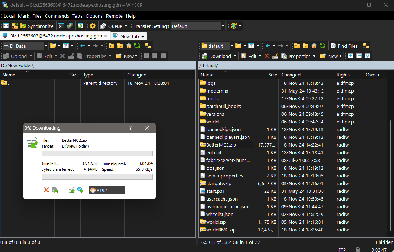Open the Preferences gear icon
The height and width of the screenshot is (252, 394).
93,26
